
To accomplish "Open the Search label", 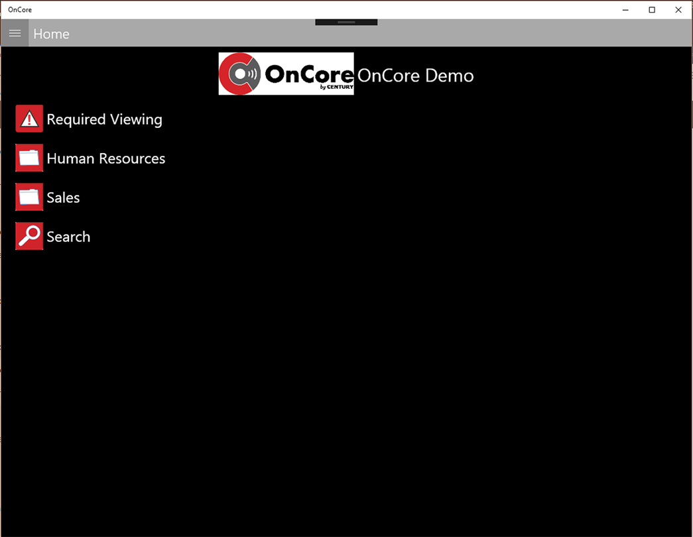I will (x=68, y=237).
